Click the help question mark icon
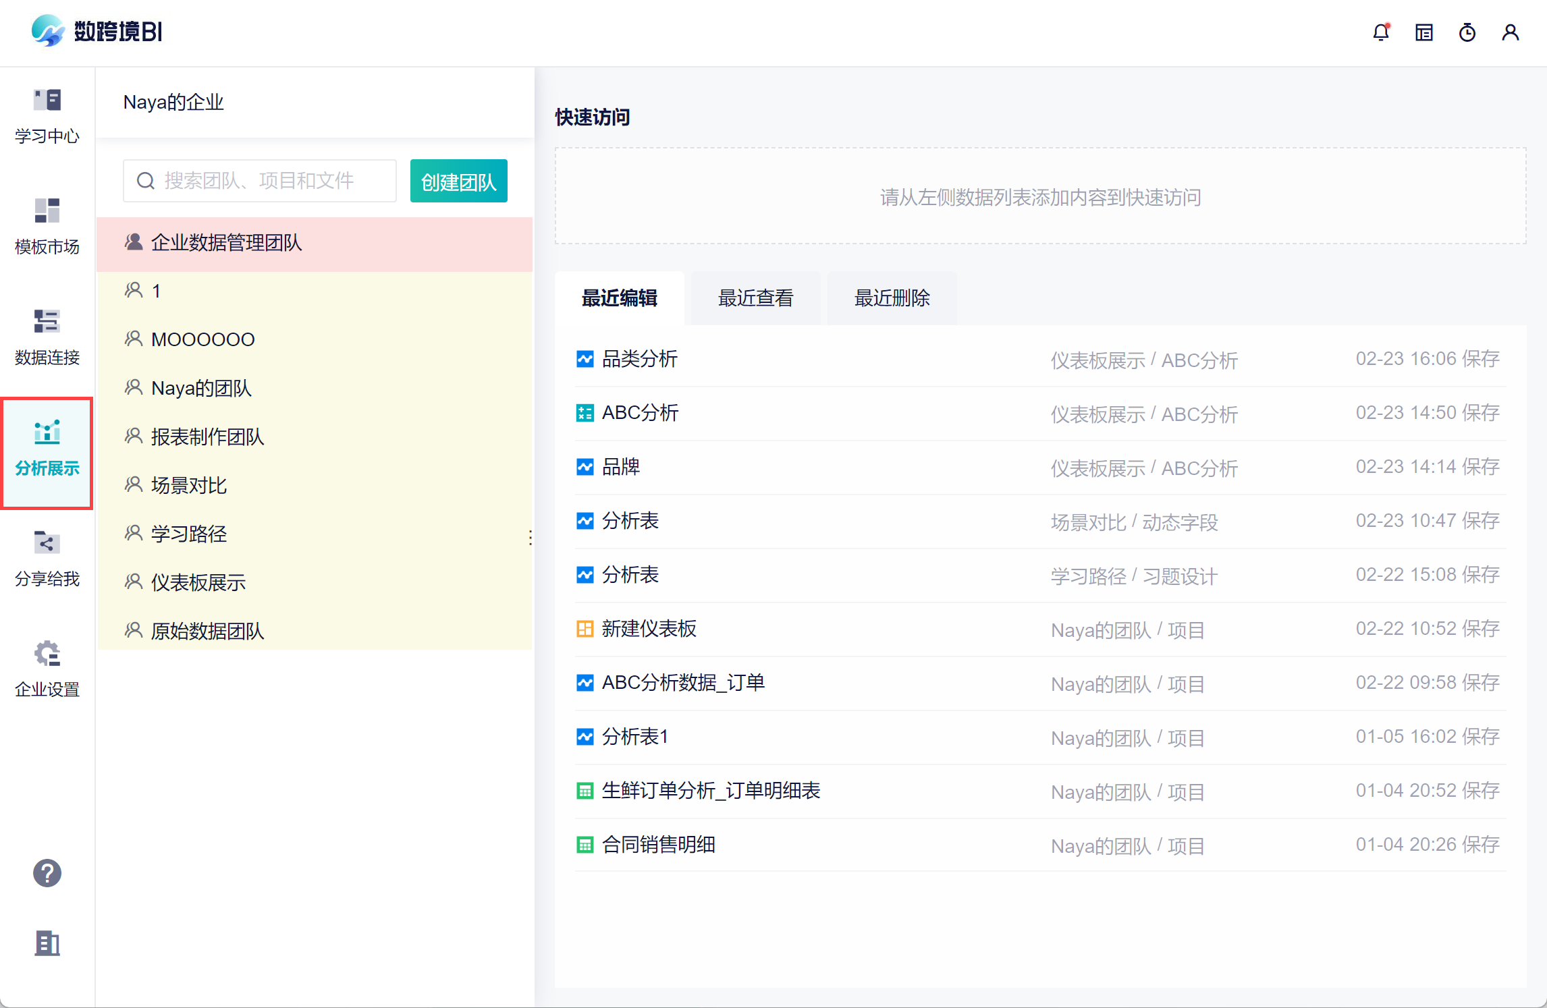This screenshot has height=1008, width=1547. 47,873
